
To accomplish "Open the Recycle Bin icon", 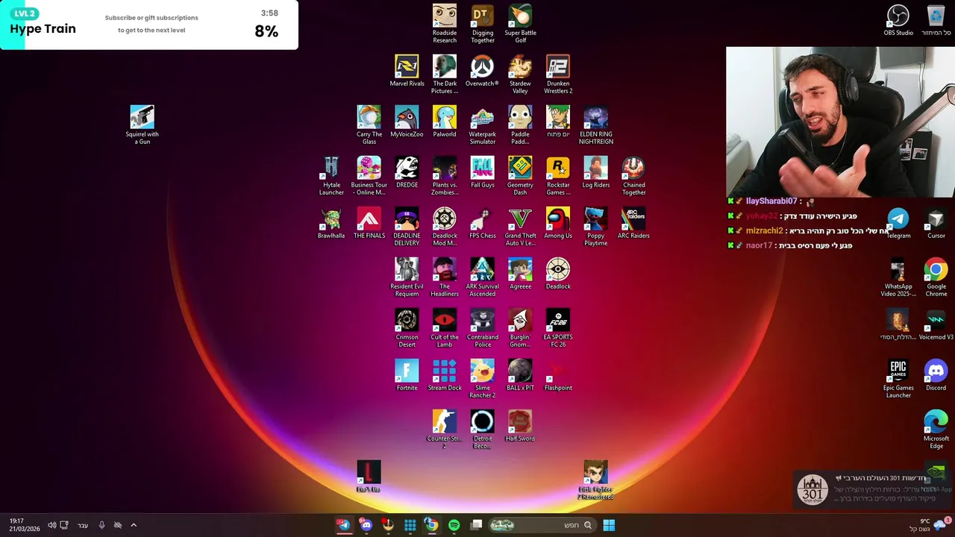I will (x=936, y=19).
